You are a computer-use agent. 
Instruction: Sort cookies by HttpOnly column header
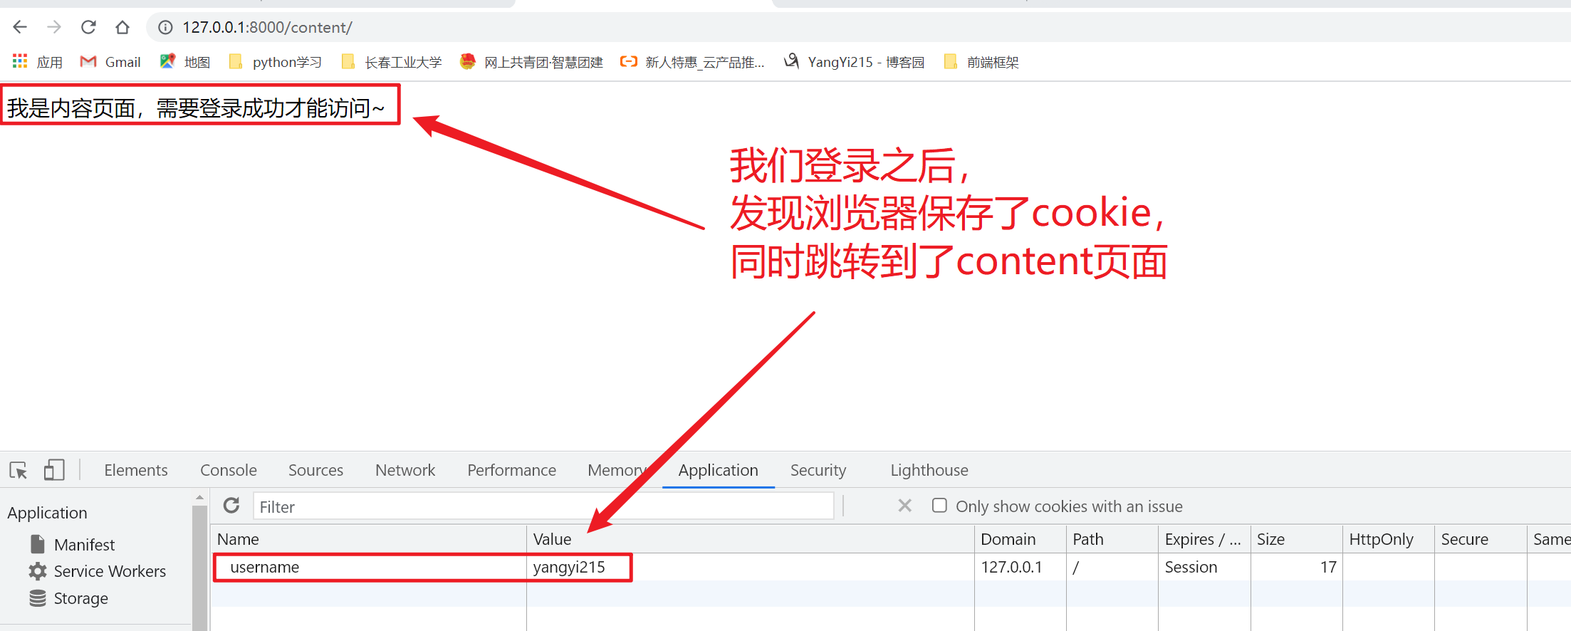click(x=1389, y=539)
